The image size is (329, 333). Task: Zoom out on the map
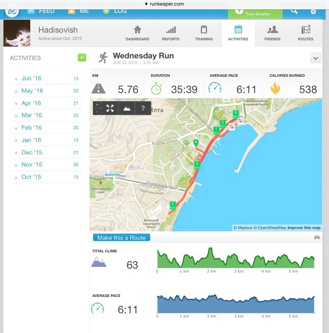click(x=97, y=112)
